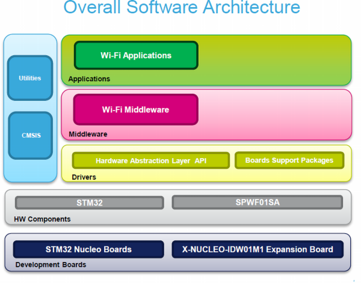
Task: Click the Applications layer label
Action: (x=89, y=79)
